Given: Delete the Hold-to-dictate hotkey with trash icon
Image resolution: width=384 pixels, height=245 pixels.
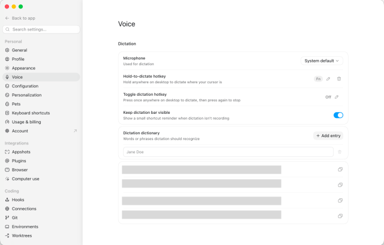Looking at the screenshot, I should point(339,78).
